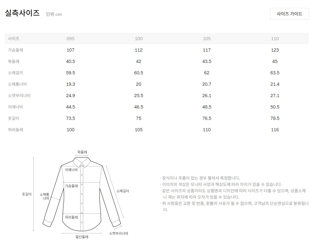Click the 단위 cm unit label
The width and height of the screenshot is (314, 247).
(54, 14)
